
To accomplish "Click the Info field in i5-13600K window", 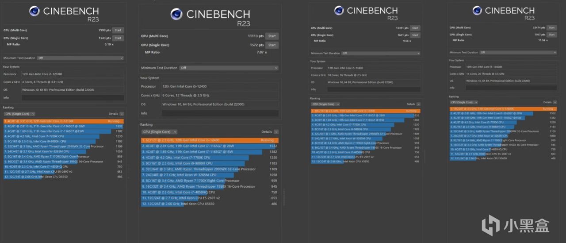I will pos(511,88).
